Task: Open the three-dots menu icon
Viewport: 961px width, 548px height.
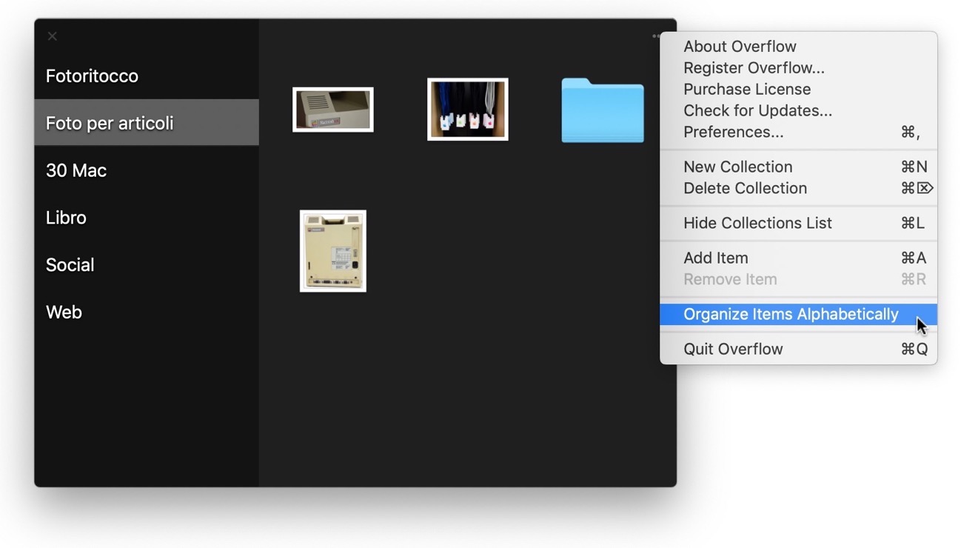Action: coord(654,35)
